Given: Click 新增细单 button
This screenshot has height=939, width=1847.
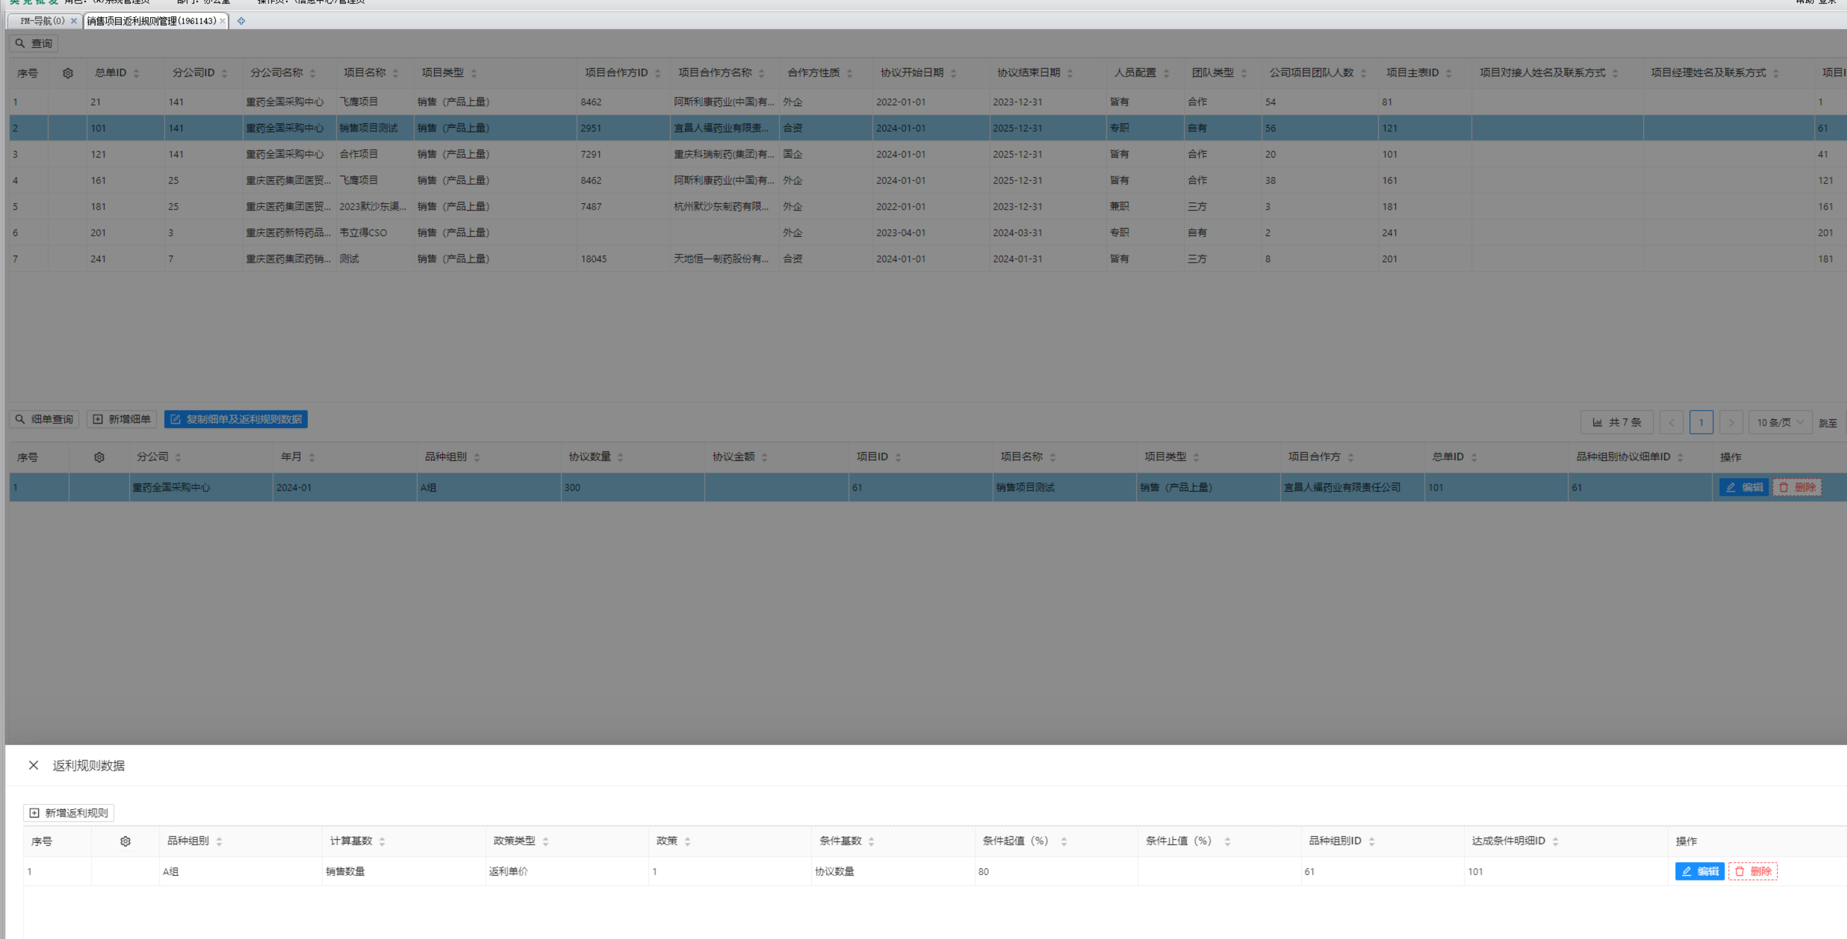Looking at the screenshot, I should point(122,419).
